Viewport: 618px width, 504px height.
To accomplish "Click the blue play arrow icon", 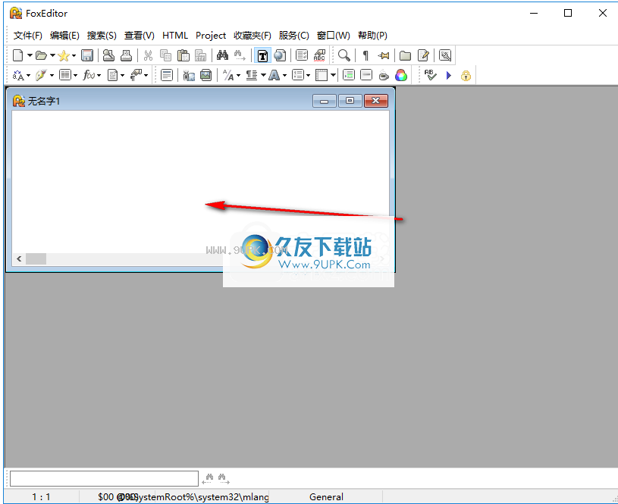I will (x=448, y=75).
